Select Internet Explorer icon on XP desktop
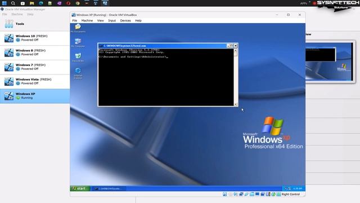The height and width of the screenshot is (203, 360). [78, 73]
